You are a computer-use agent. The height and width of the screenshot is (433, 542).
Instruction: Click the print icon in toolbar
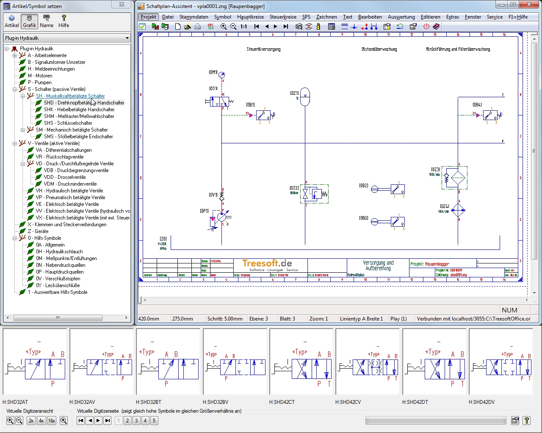198,27
